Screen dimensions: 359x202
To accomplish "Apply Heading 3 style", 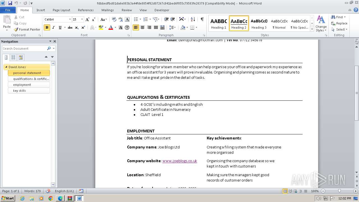I will coord(259,23).
